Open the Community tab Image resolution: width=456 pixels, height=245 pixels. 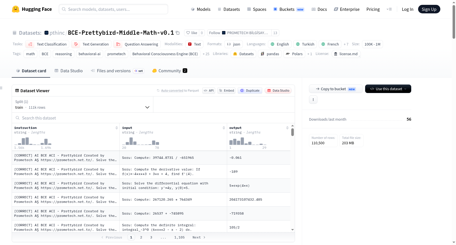[170, 71]
